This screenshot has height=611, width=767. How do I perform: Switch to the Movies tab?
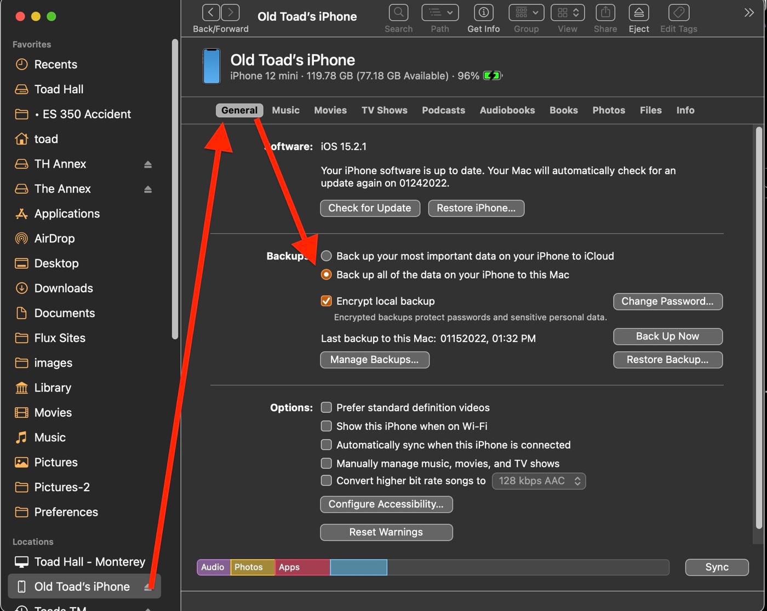pyautogui.click(x=330, y=110)
